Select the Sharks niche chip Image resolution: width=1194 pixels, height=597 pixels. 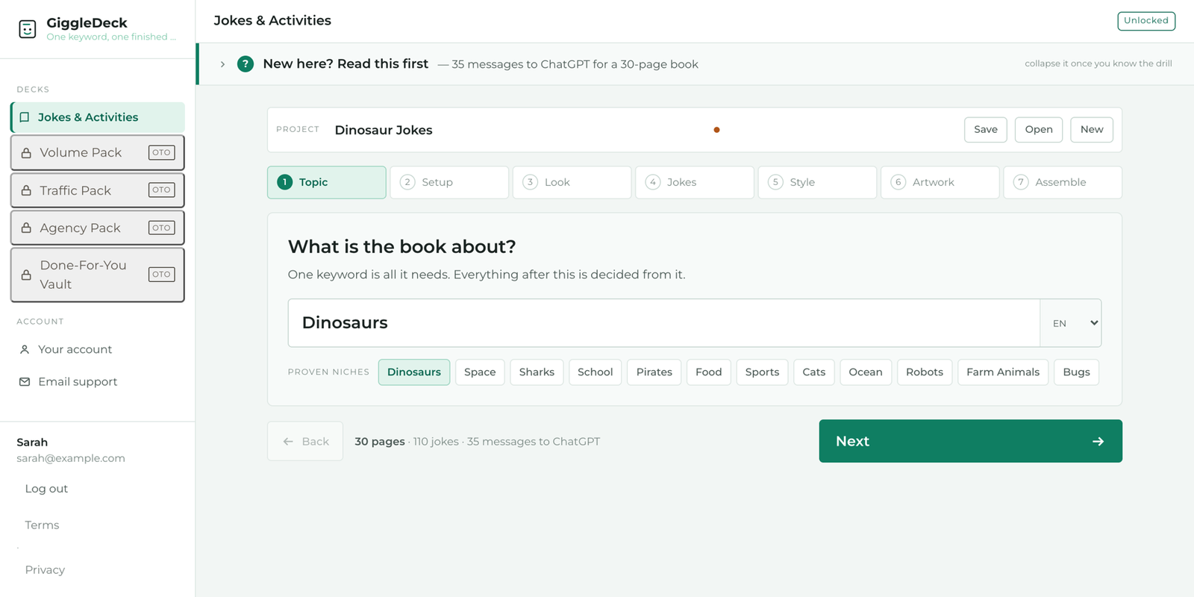(x=537, y=372)
